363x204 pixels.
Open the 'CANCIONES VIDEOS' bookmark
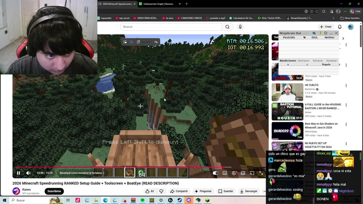coord(189,18)
